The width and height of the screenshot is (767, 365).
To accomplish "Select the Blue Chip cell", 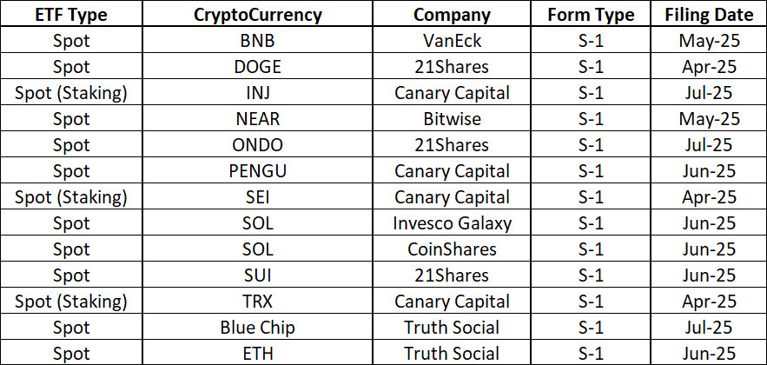I will point(258,328).
